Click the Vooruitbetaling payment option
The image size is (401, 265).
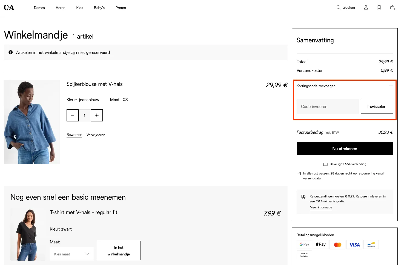click(x=304, y=255)
